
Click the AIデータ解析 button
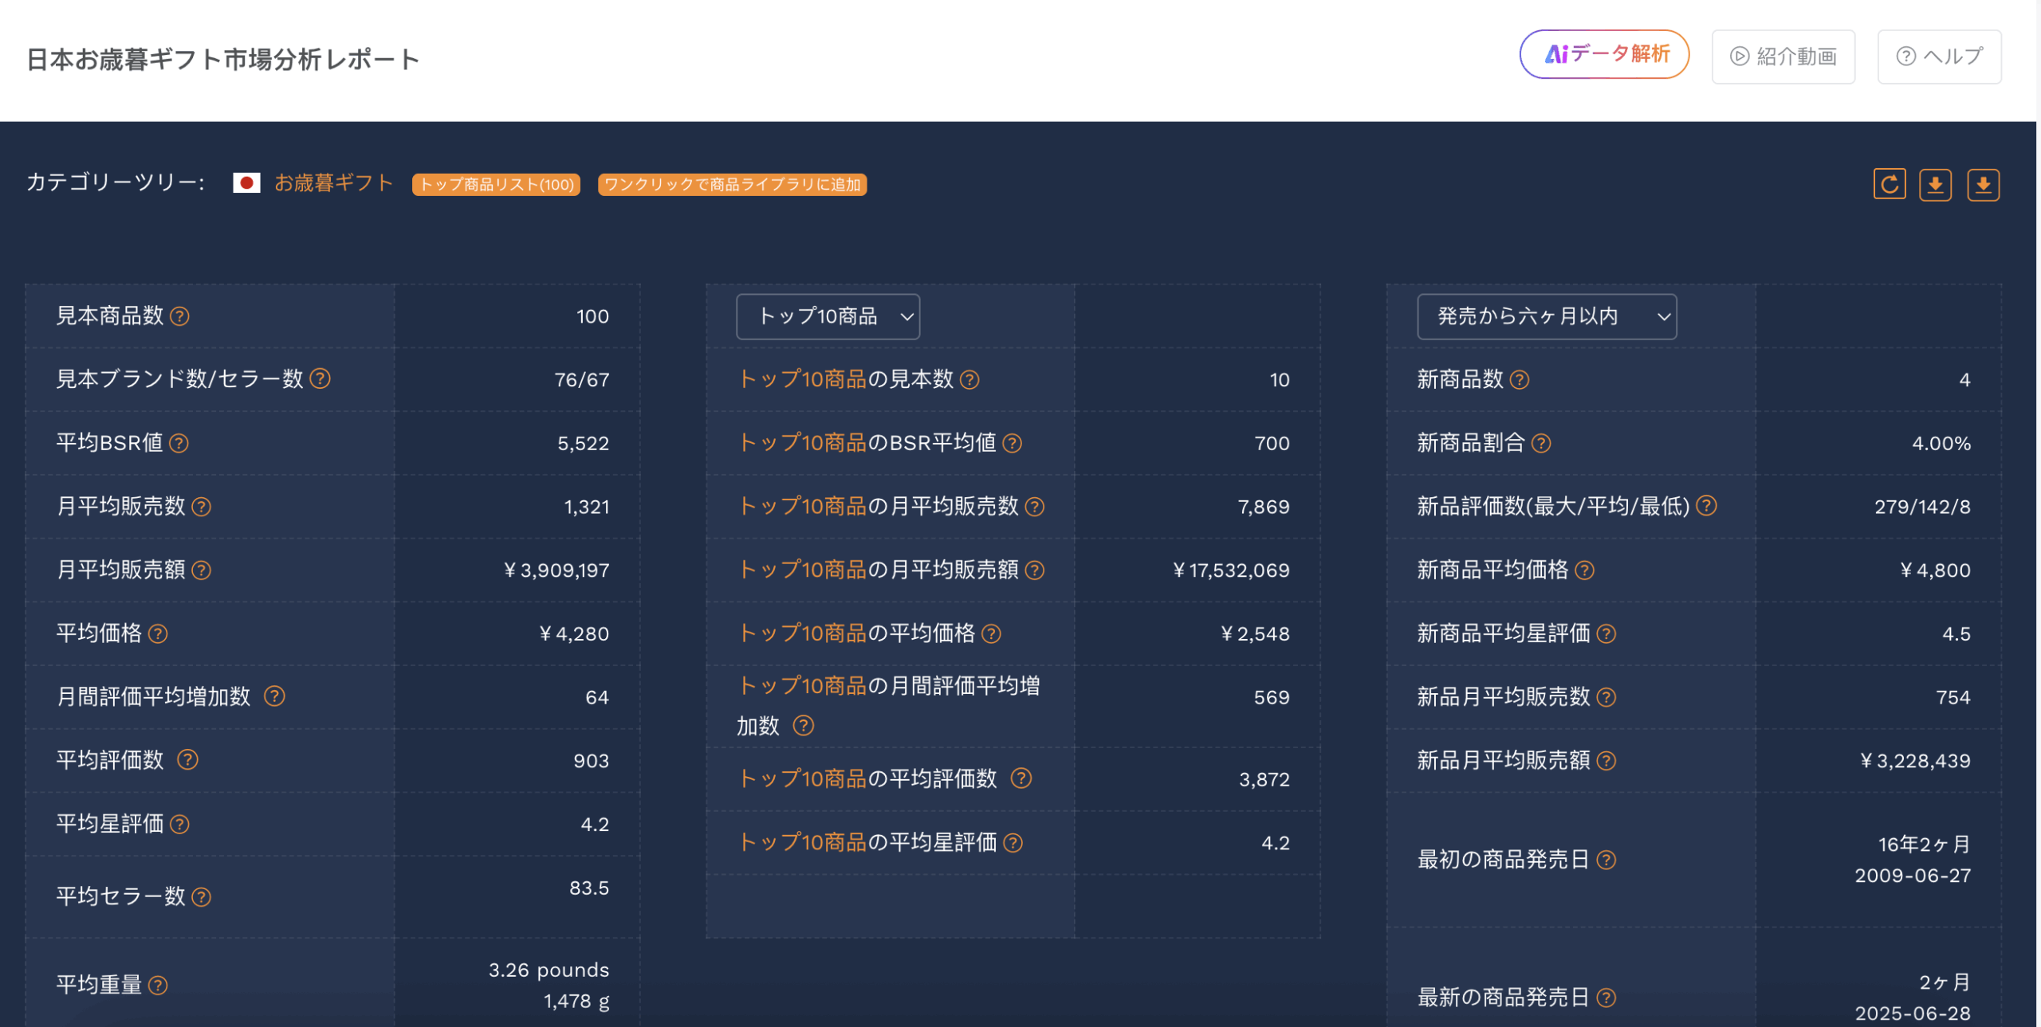coord(1603,54)
